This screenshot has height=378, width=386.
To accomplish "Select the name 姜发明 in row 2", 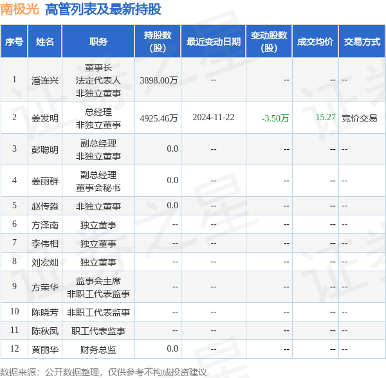I will [45, 118].
